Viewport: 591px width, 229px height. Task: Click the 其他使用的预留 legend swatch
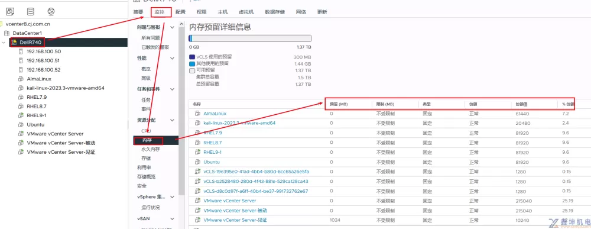coord(192,63)
